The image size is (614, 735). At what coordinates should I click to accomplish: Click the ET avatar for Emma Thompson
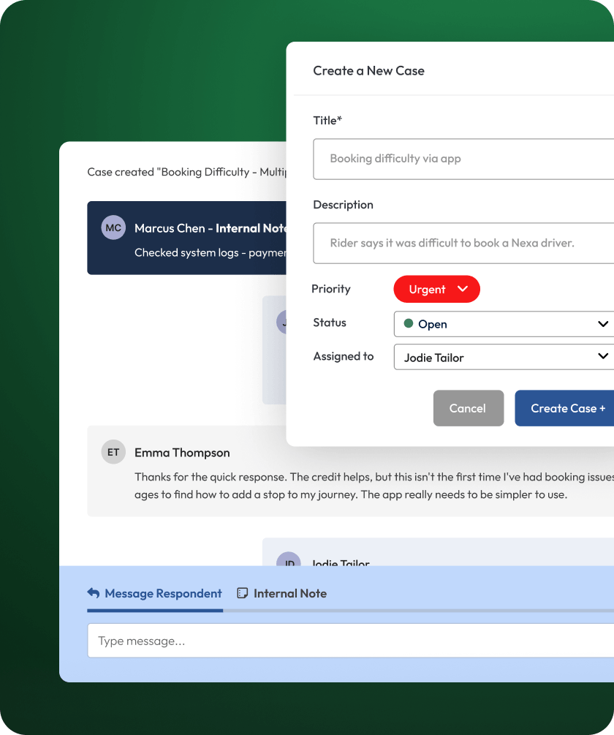click(113, 453)
